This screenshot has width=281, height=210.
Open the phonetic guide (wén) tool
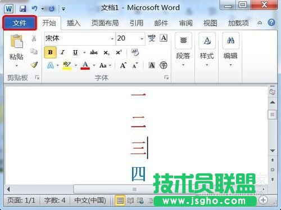tap(152, 38)
